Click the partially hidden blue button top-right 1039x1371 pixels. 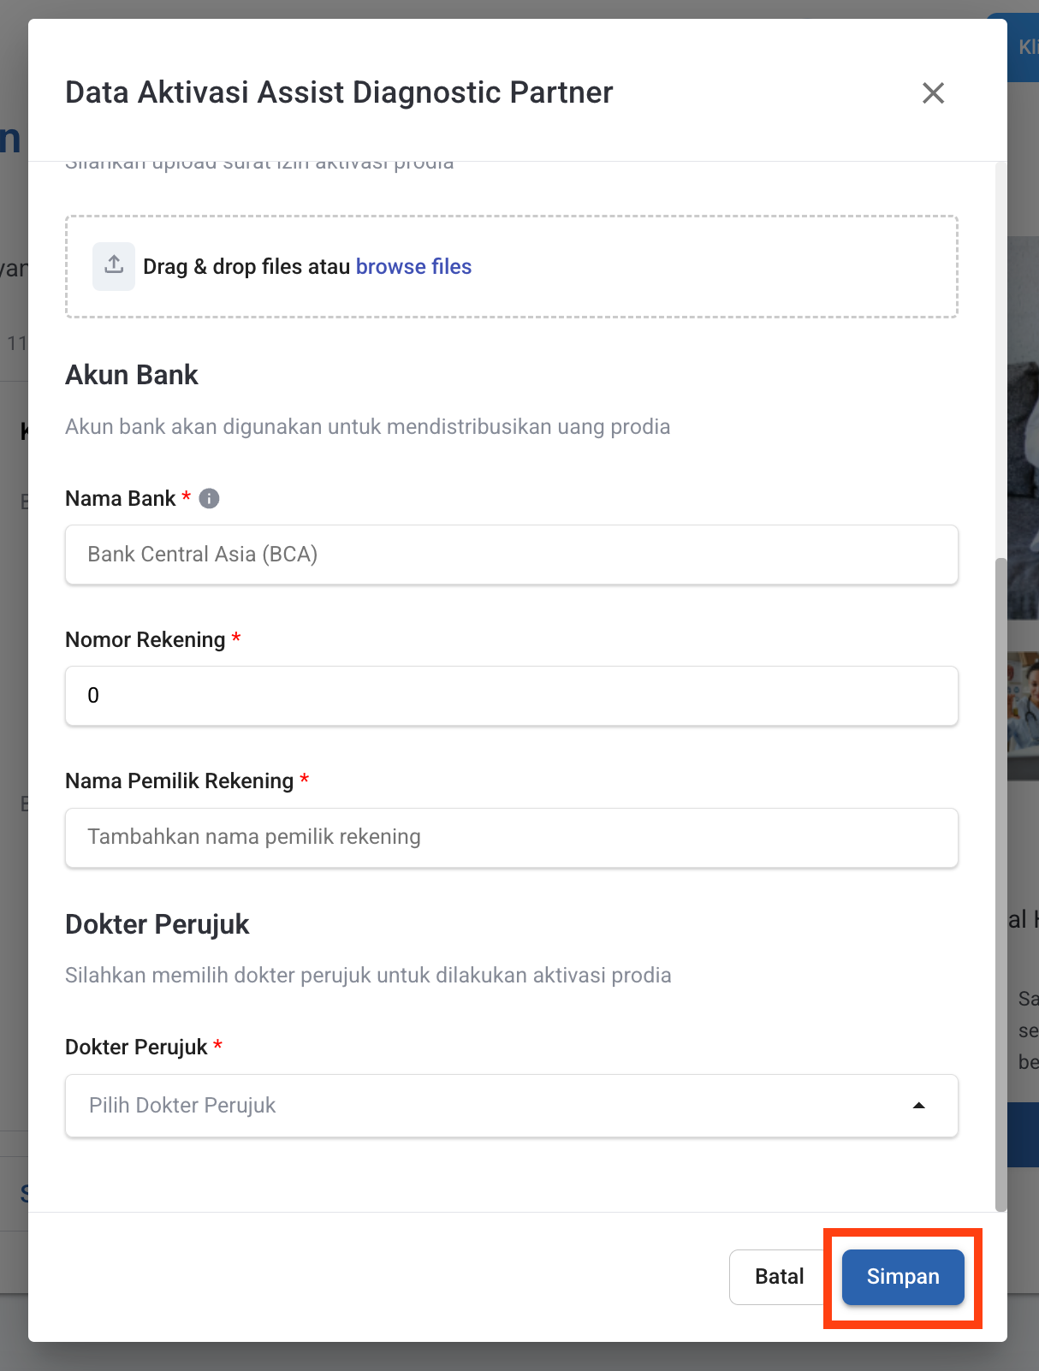[x=1024, y=48]
